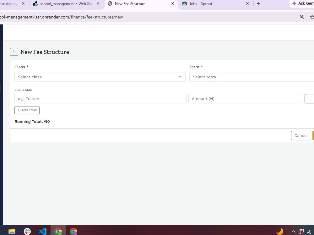Image resolution: width=314 pixels, height=235 pixels.
Task: Launch Slack from the taskbar
Action: pyautogui.click(x=27, y=232)
